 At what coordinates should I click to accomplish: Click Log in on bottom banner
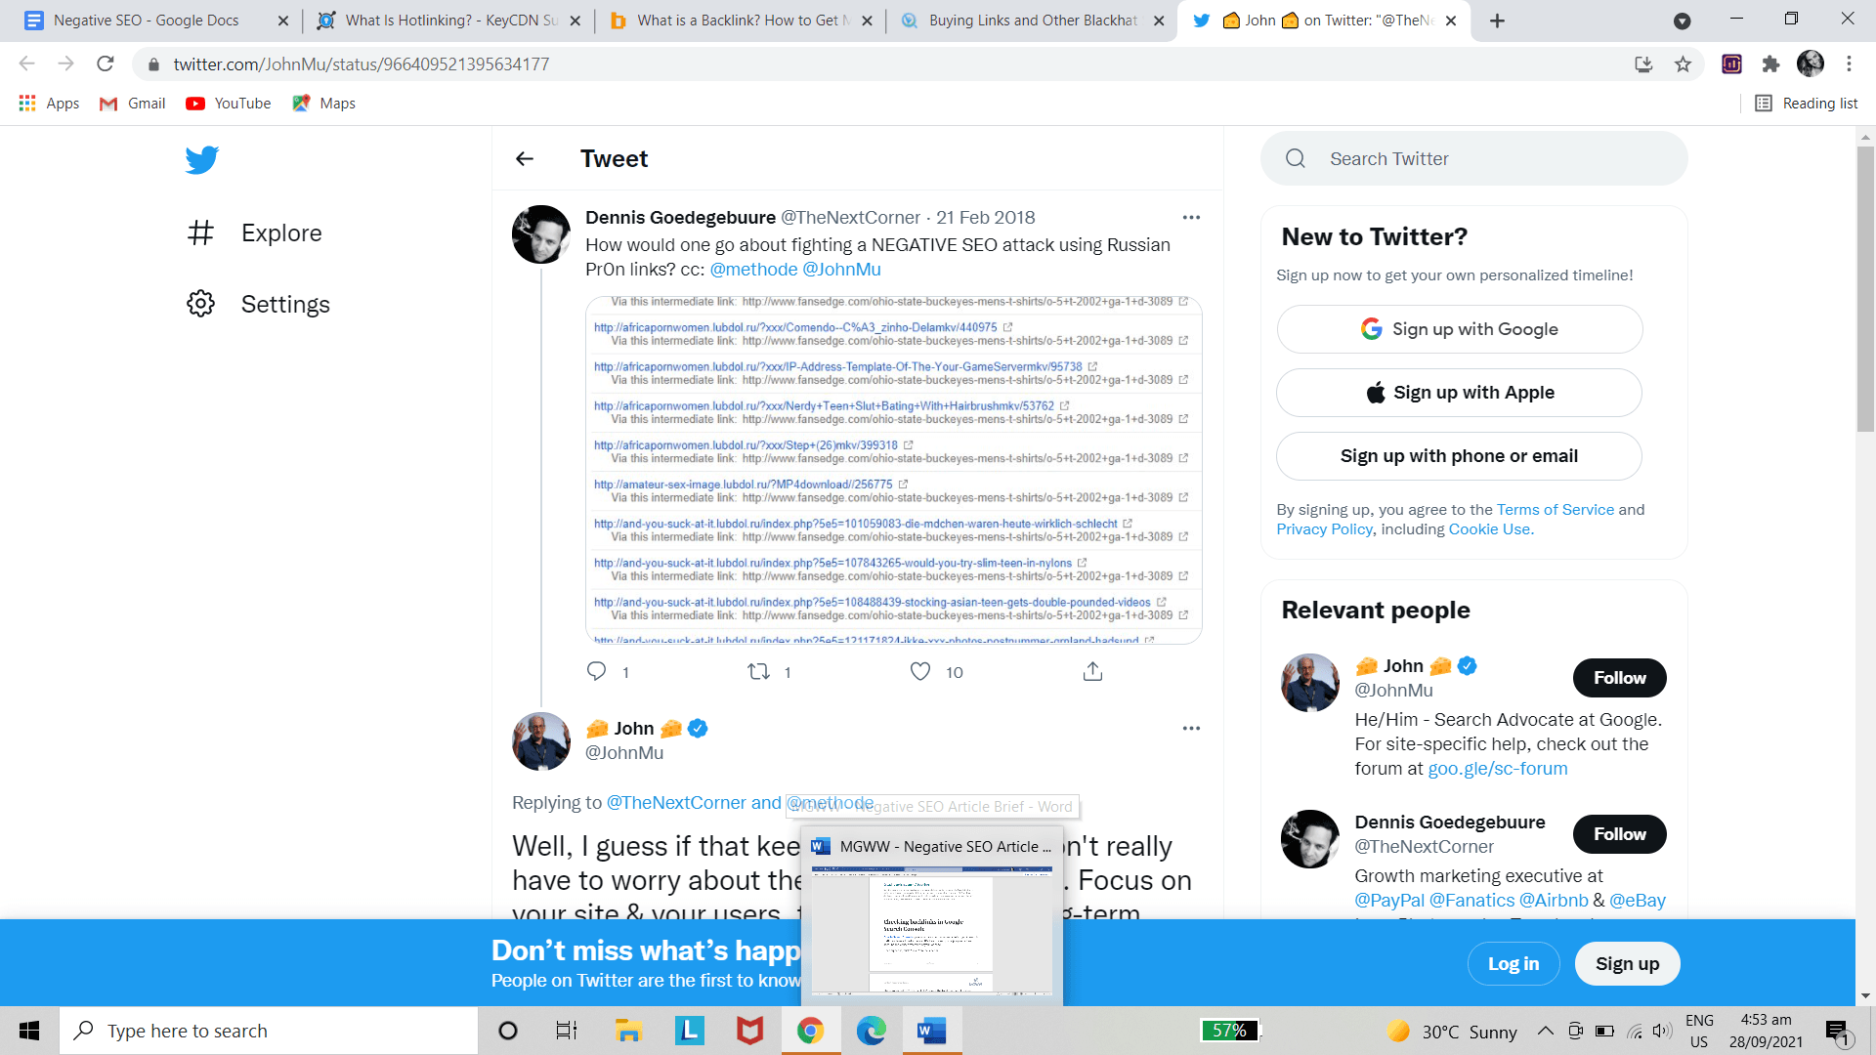click(1513, 963)
